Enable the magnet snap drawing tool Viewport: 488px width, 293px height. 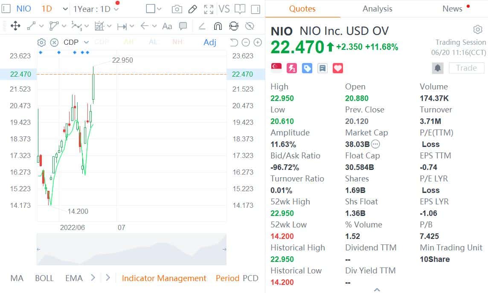tap(218, 26)
